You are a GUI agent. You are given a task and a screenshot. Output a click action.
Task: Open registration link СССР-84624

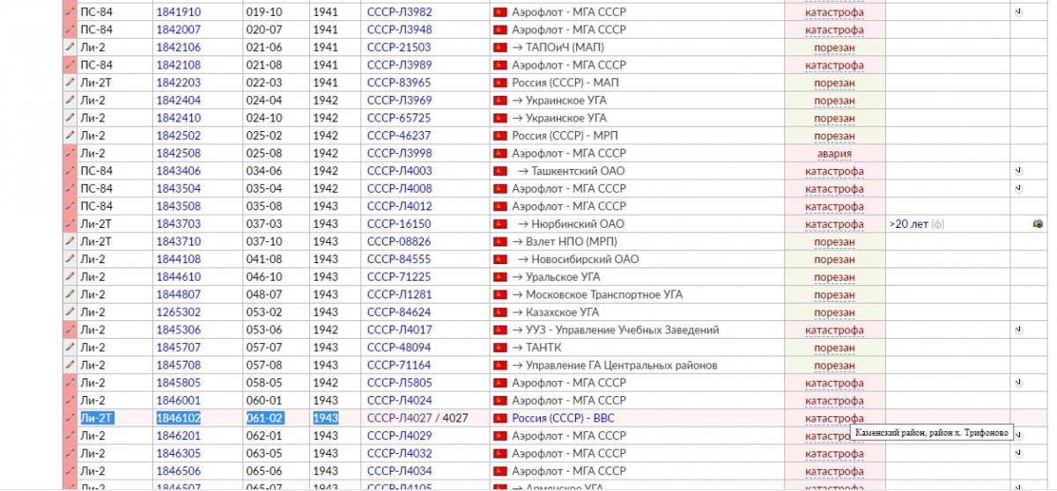pyautogui.click(x=399, y=312)
